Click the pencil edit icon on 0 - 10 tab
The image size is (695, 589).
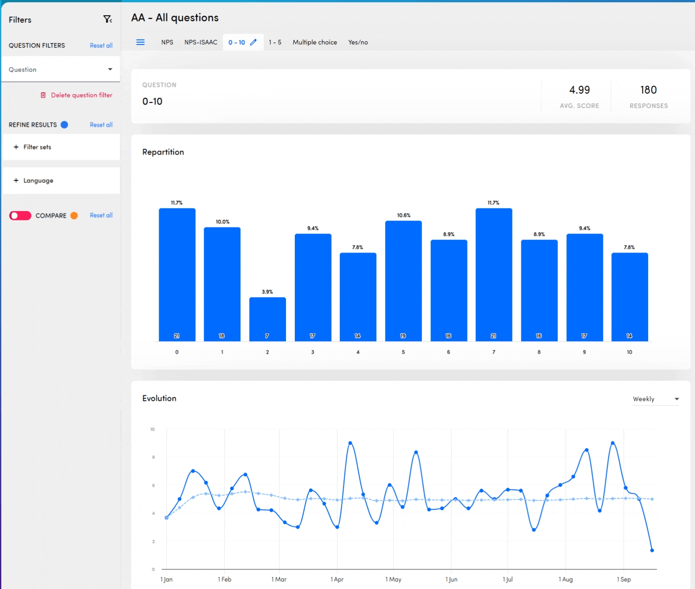tap(253, 42)
